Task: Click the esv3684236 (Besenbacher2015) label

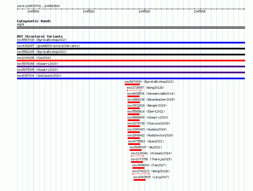Action: (151, 99)
